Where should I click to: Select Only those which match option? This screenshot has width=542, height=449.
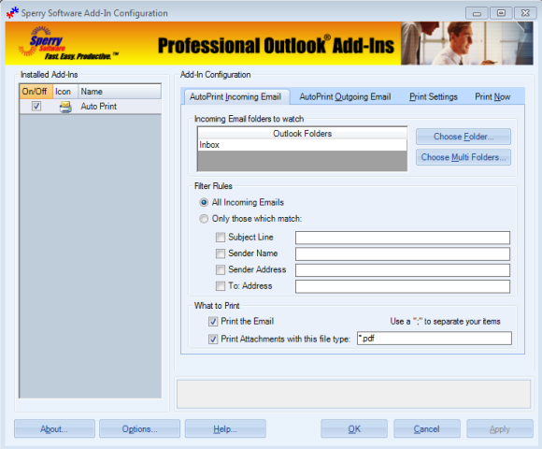(x=204, y=219)
